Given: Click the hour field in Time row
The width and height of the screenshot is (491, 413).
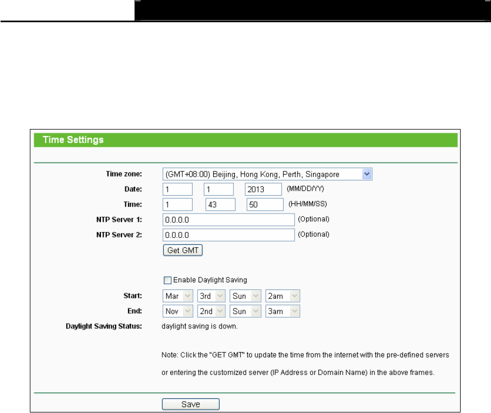Looking at the screenshot, I should [x=177, y=205].
